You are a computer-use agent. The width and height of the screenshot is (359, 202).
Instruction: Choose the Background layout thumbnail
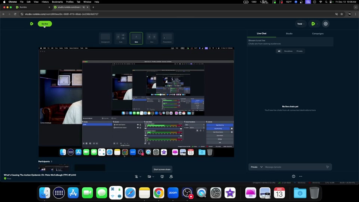click(105, 38)
